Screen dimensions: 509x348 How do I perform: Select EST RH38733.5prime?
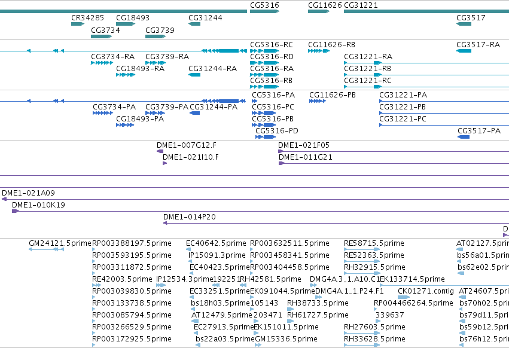point(290,309)
